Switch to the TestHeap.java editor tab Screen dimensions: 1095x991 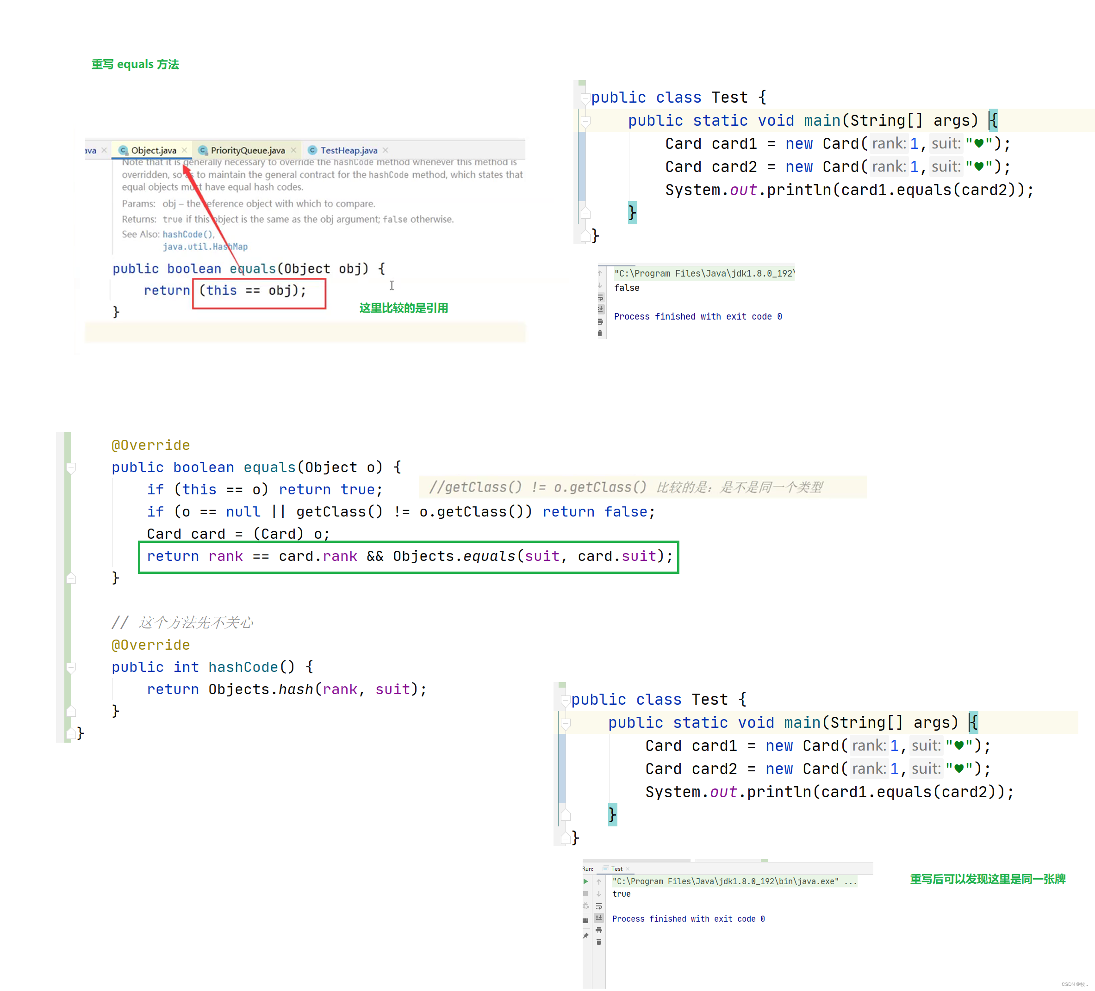pos(348,150)
